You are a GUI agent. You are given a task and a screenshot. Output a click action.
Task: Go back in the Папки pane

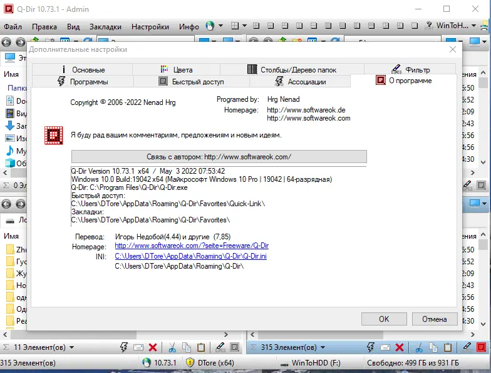tap(6, 42)
